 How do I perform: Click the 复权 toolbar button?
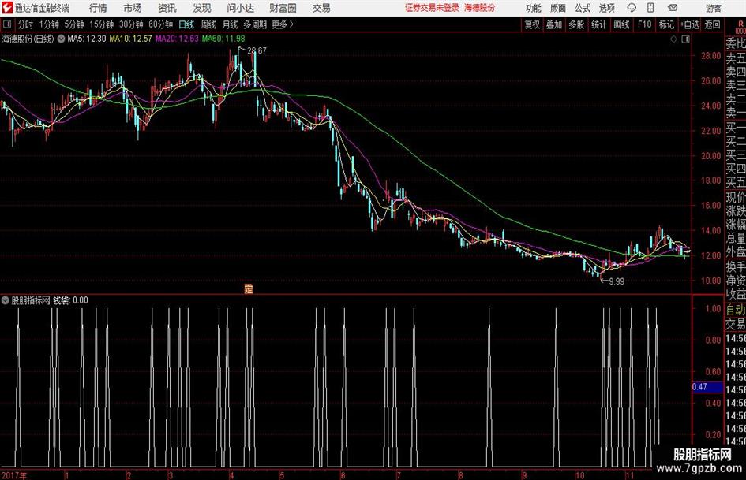(x=532, y=24)
